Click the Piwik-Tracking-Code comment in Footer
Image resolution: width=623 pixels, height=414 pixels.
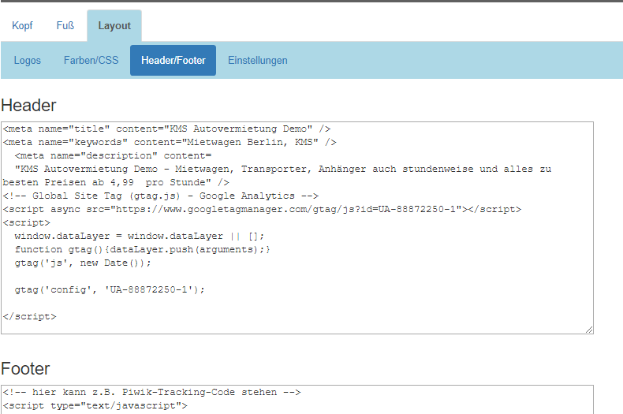coord(151,392)
